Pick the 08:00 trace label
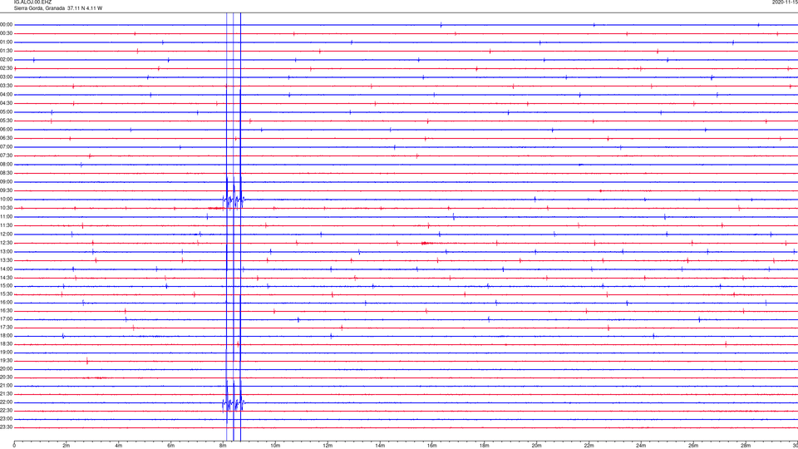Viewport: 798px width, 449px height. [x=7, y=165]
